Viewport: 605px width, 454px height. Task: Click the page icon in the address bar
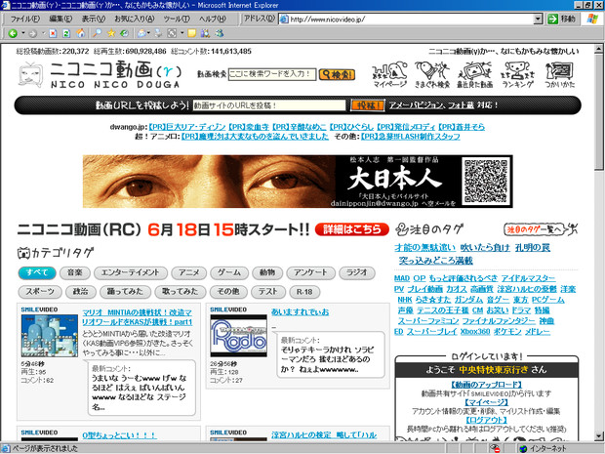click(284, 19)
